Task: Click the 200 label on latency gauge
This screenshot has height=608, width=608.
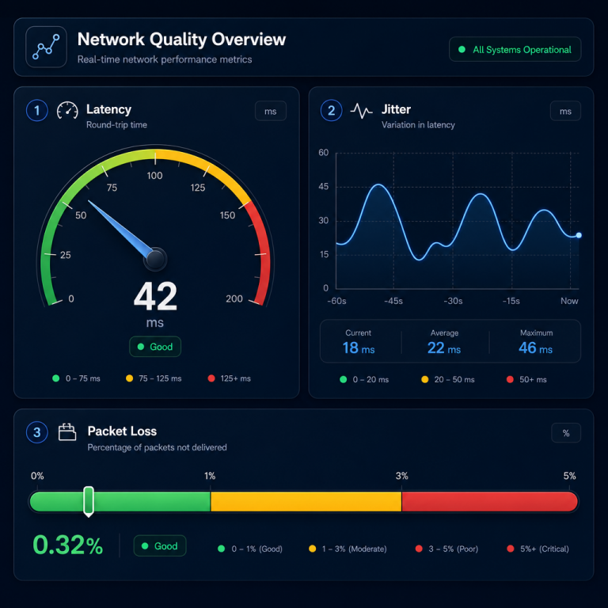Action: [x=234, y=298]
